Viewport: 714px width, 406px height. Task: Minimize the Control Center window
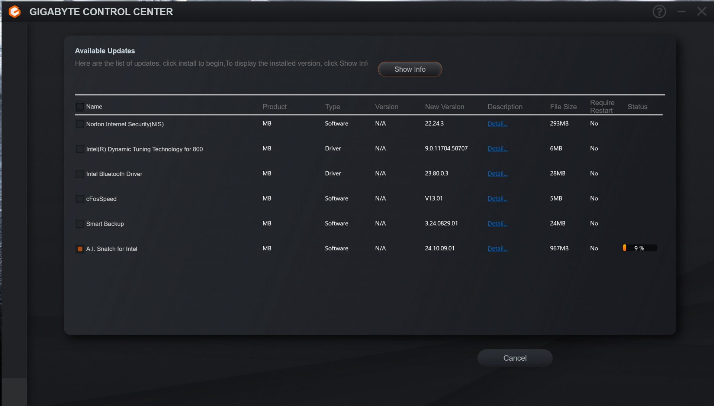point(681,12)
